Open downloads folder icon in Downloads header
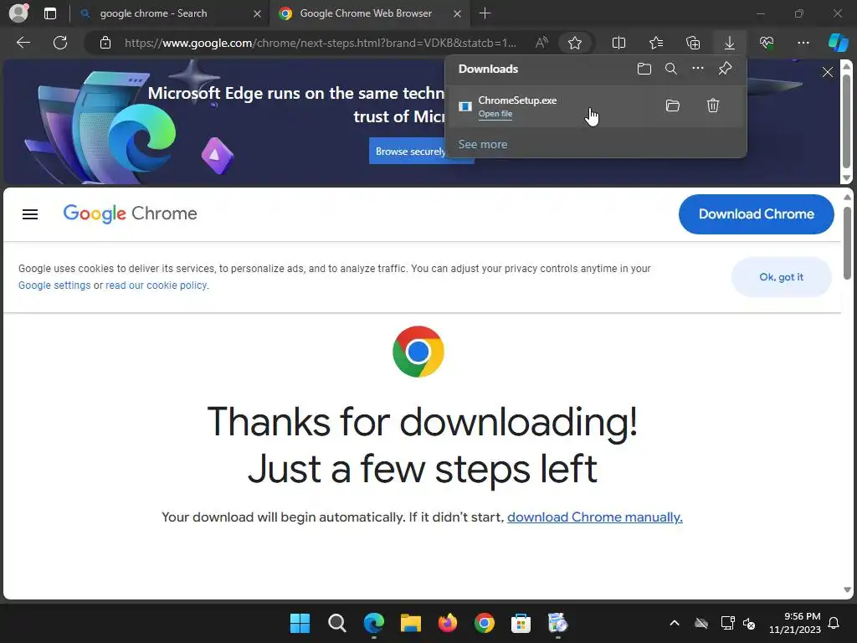 tap(644, 69)
